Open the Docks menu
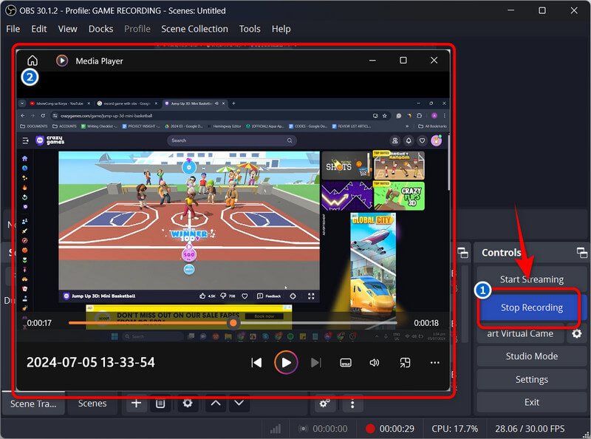Viewport: 591px width, 439px height. coord(100,29)
